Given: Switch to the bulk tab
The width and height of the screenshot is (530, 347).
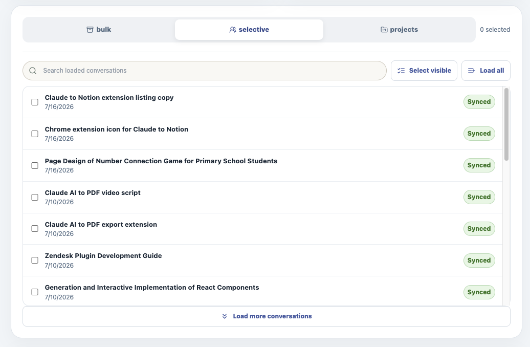Looking at the screenshot, I should coord(99,29).
